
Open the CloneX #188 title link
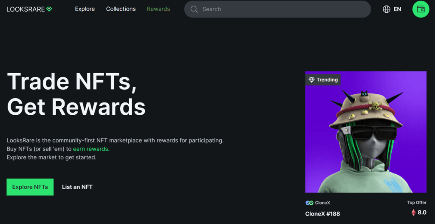coord(322,213)
